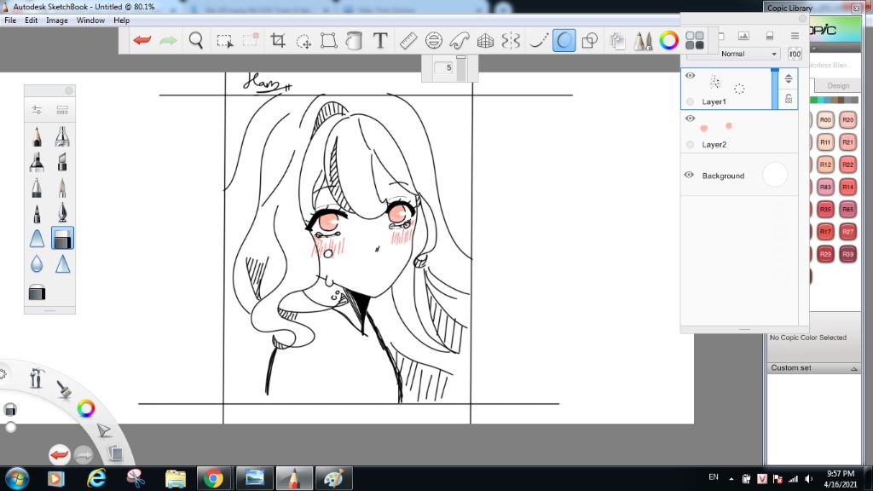This screenshot has width=873, height=491.
Task: Select the rectangle Selection tool
Action: 225,41
